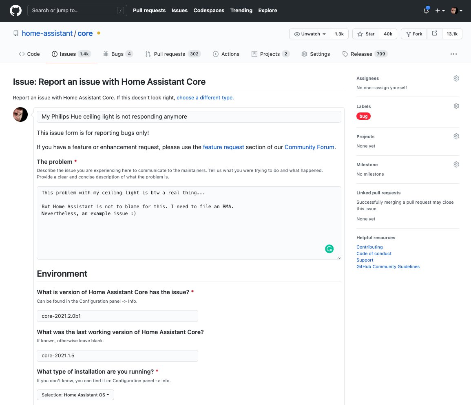Expand the Unwatch dropdown
This screenshot has width=471, height=405.
click(310, 34)
